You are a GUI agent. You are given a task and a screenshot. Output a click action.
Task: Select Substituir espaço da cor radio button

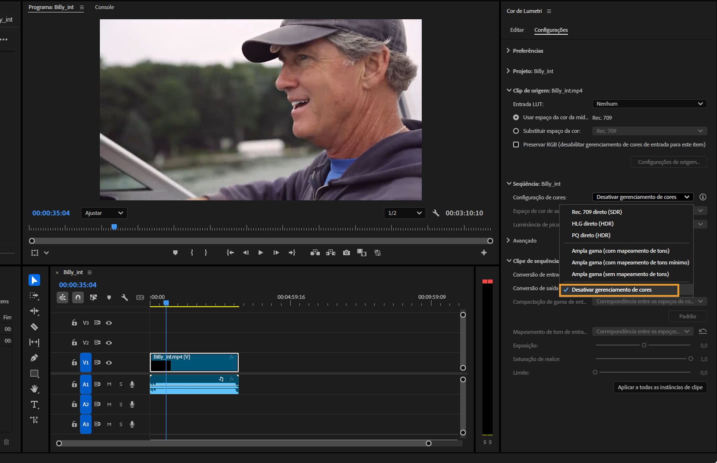pos(516,131)
